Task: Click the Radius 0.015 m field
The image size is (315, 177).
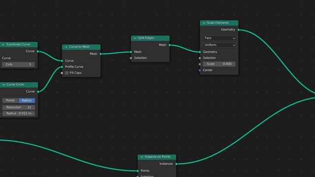Action: (x=19, y=114)
